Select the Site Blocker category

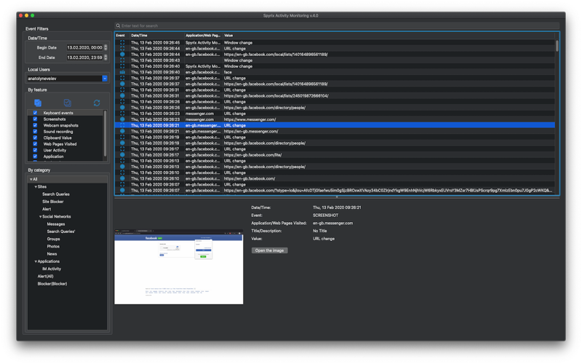(x=52, y=202)
